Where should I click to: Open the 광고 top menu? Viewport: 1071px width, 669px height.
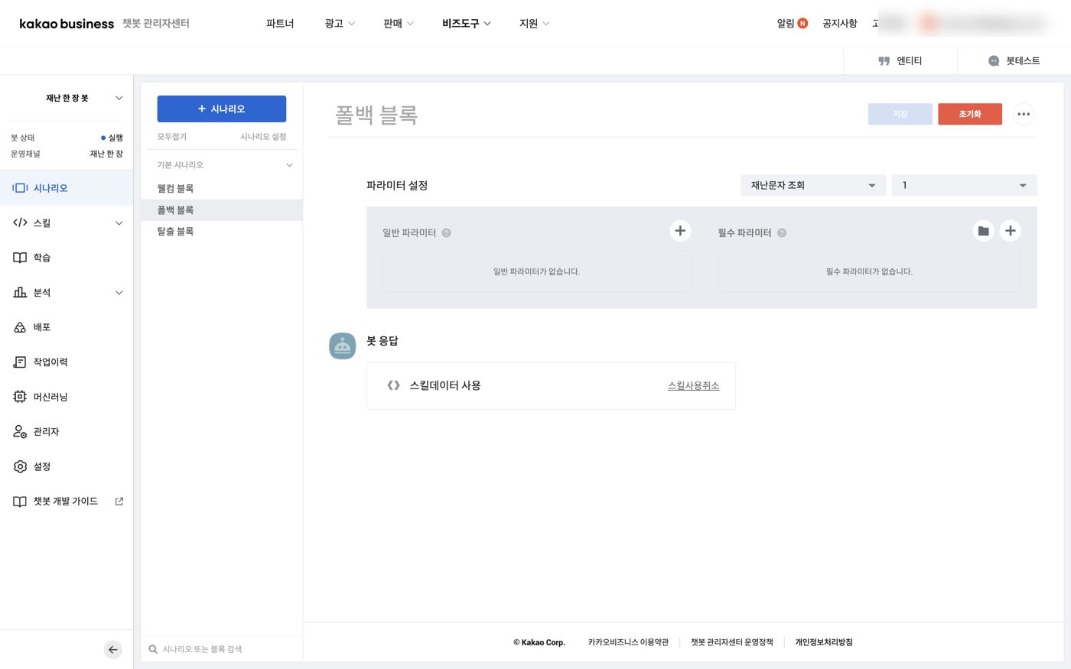click(340, 24)
